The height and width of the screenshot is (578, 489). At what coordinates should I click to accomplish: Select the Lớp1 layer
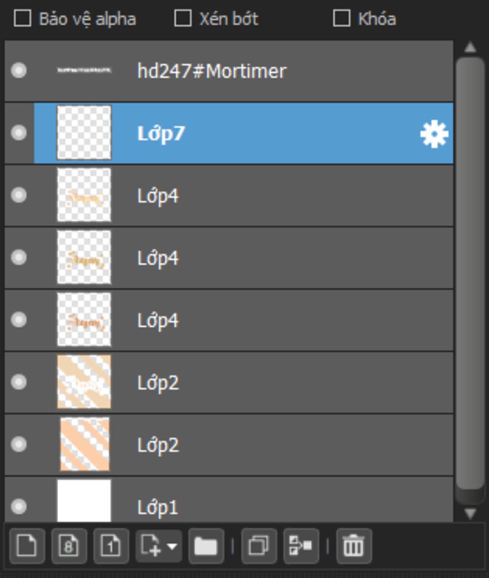[x=229, y=500]
